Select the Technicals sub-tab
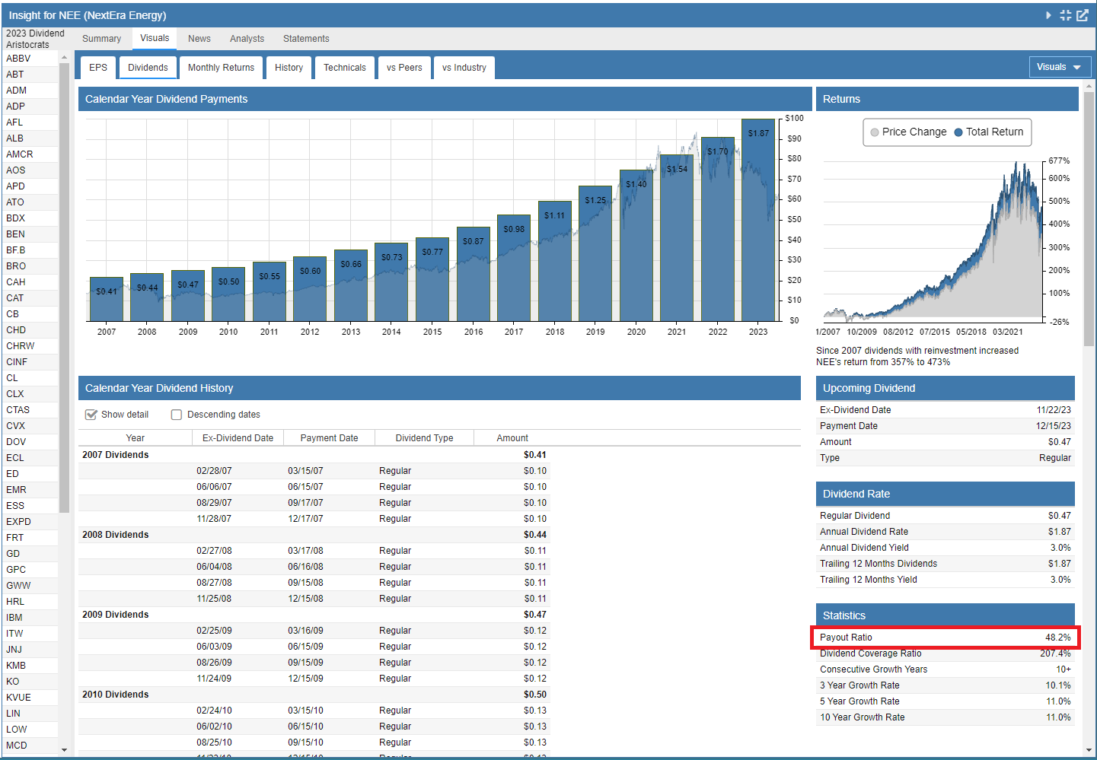 pos(345,68)
